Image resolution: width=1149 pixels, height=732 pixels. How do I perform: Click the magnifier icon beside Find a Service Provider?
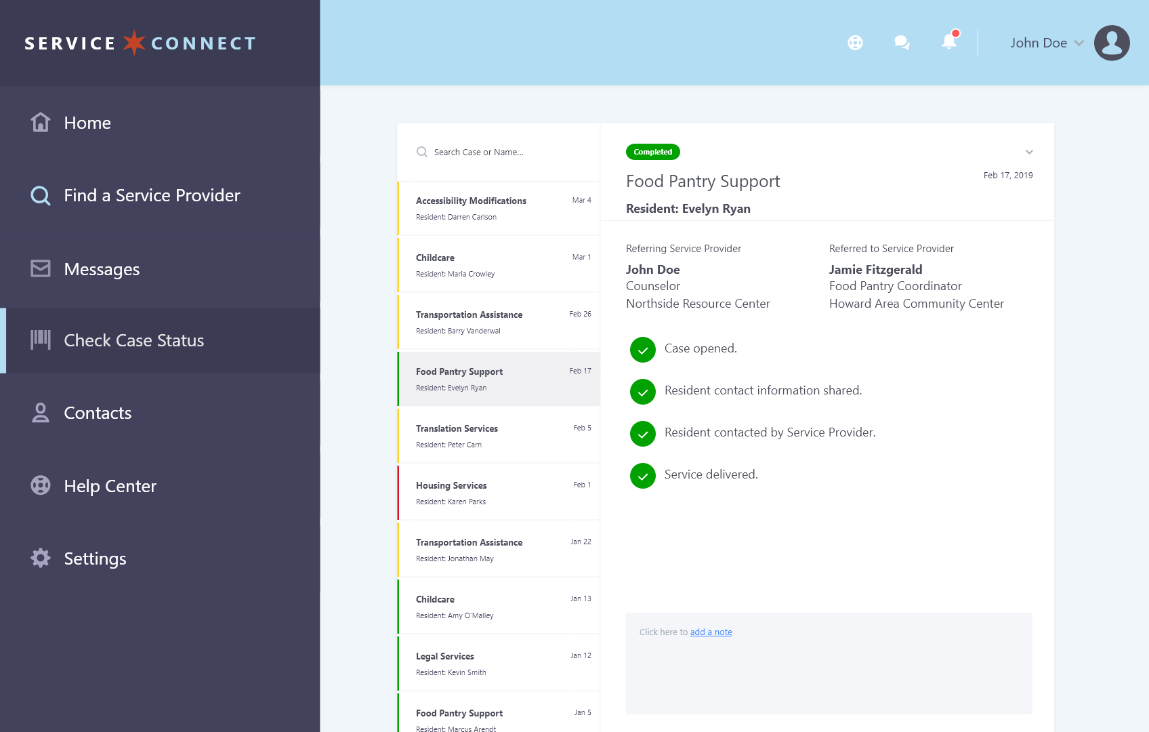[x=41, y=196]
